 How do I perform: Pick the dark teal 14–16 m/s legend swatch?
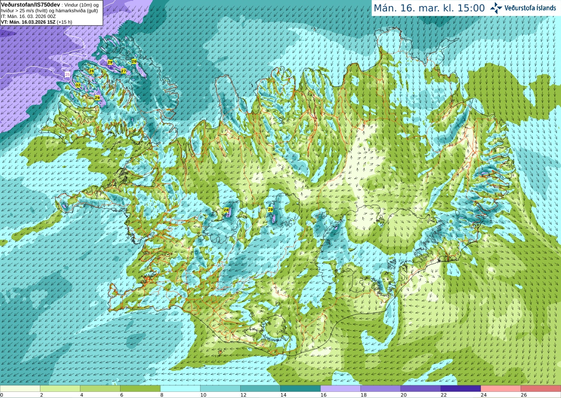(x=300, y=388)
